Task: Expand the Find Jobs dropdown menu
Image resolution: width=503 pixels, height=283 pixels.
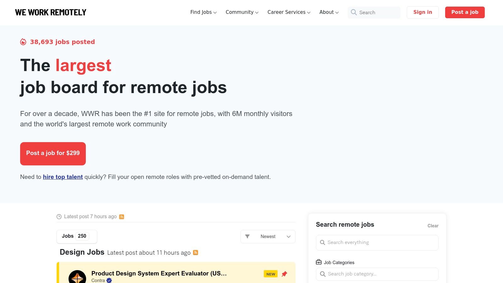Action: [203, 12]
